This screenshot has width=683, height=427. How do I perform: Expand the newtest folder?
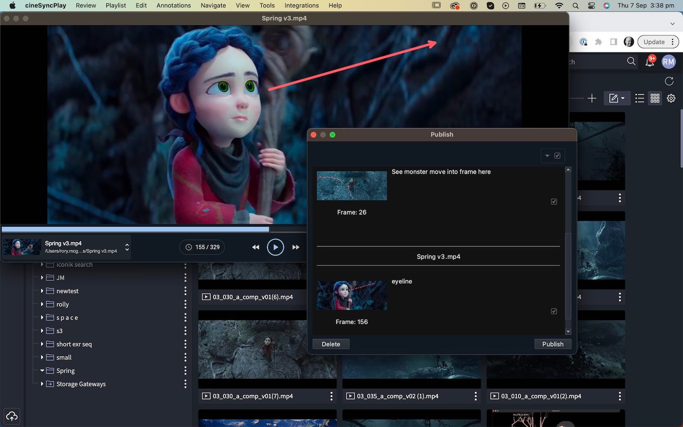pyautogui.click(x=42, y=291)
